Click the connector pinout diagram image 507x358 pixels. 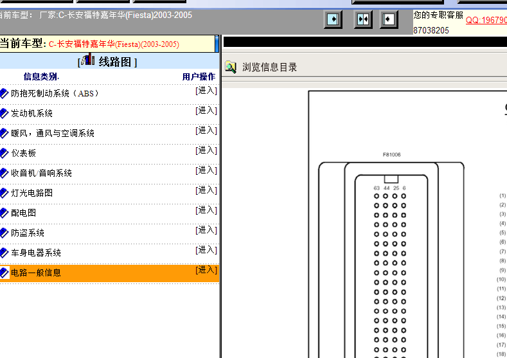[x=407, y=224]
